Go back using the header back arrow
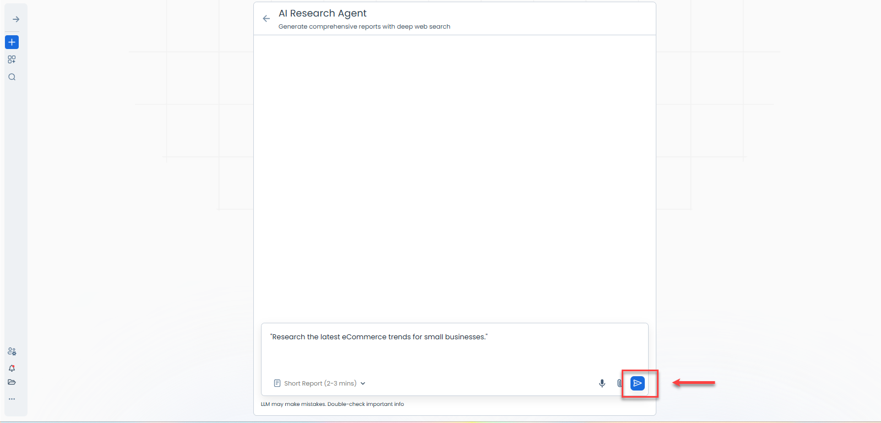The width and height of the screenshot is (881, 423). pyautogui.click(x=267, y=19)
